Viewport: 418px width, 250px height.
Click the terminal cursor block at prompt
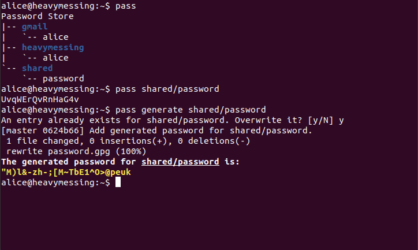coord(118,182)
